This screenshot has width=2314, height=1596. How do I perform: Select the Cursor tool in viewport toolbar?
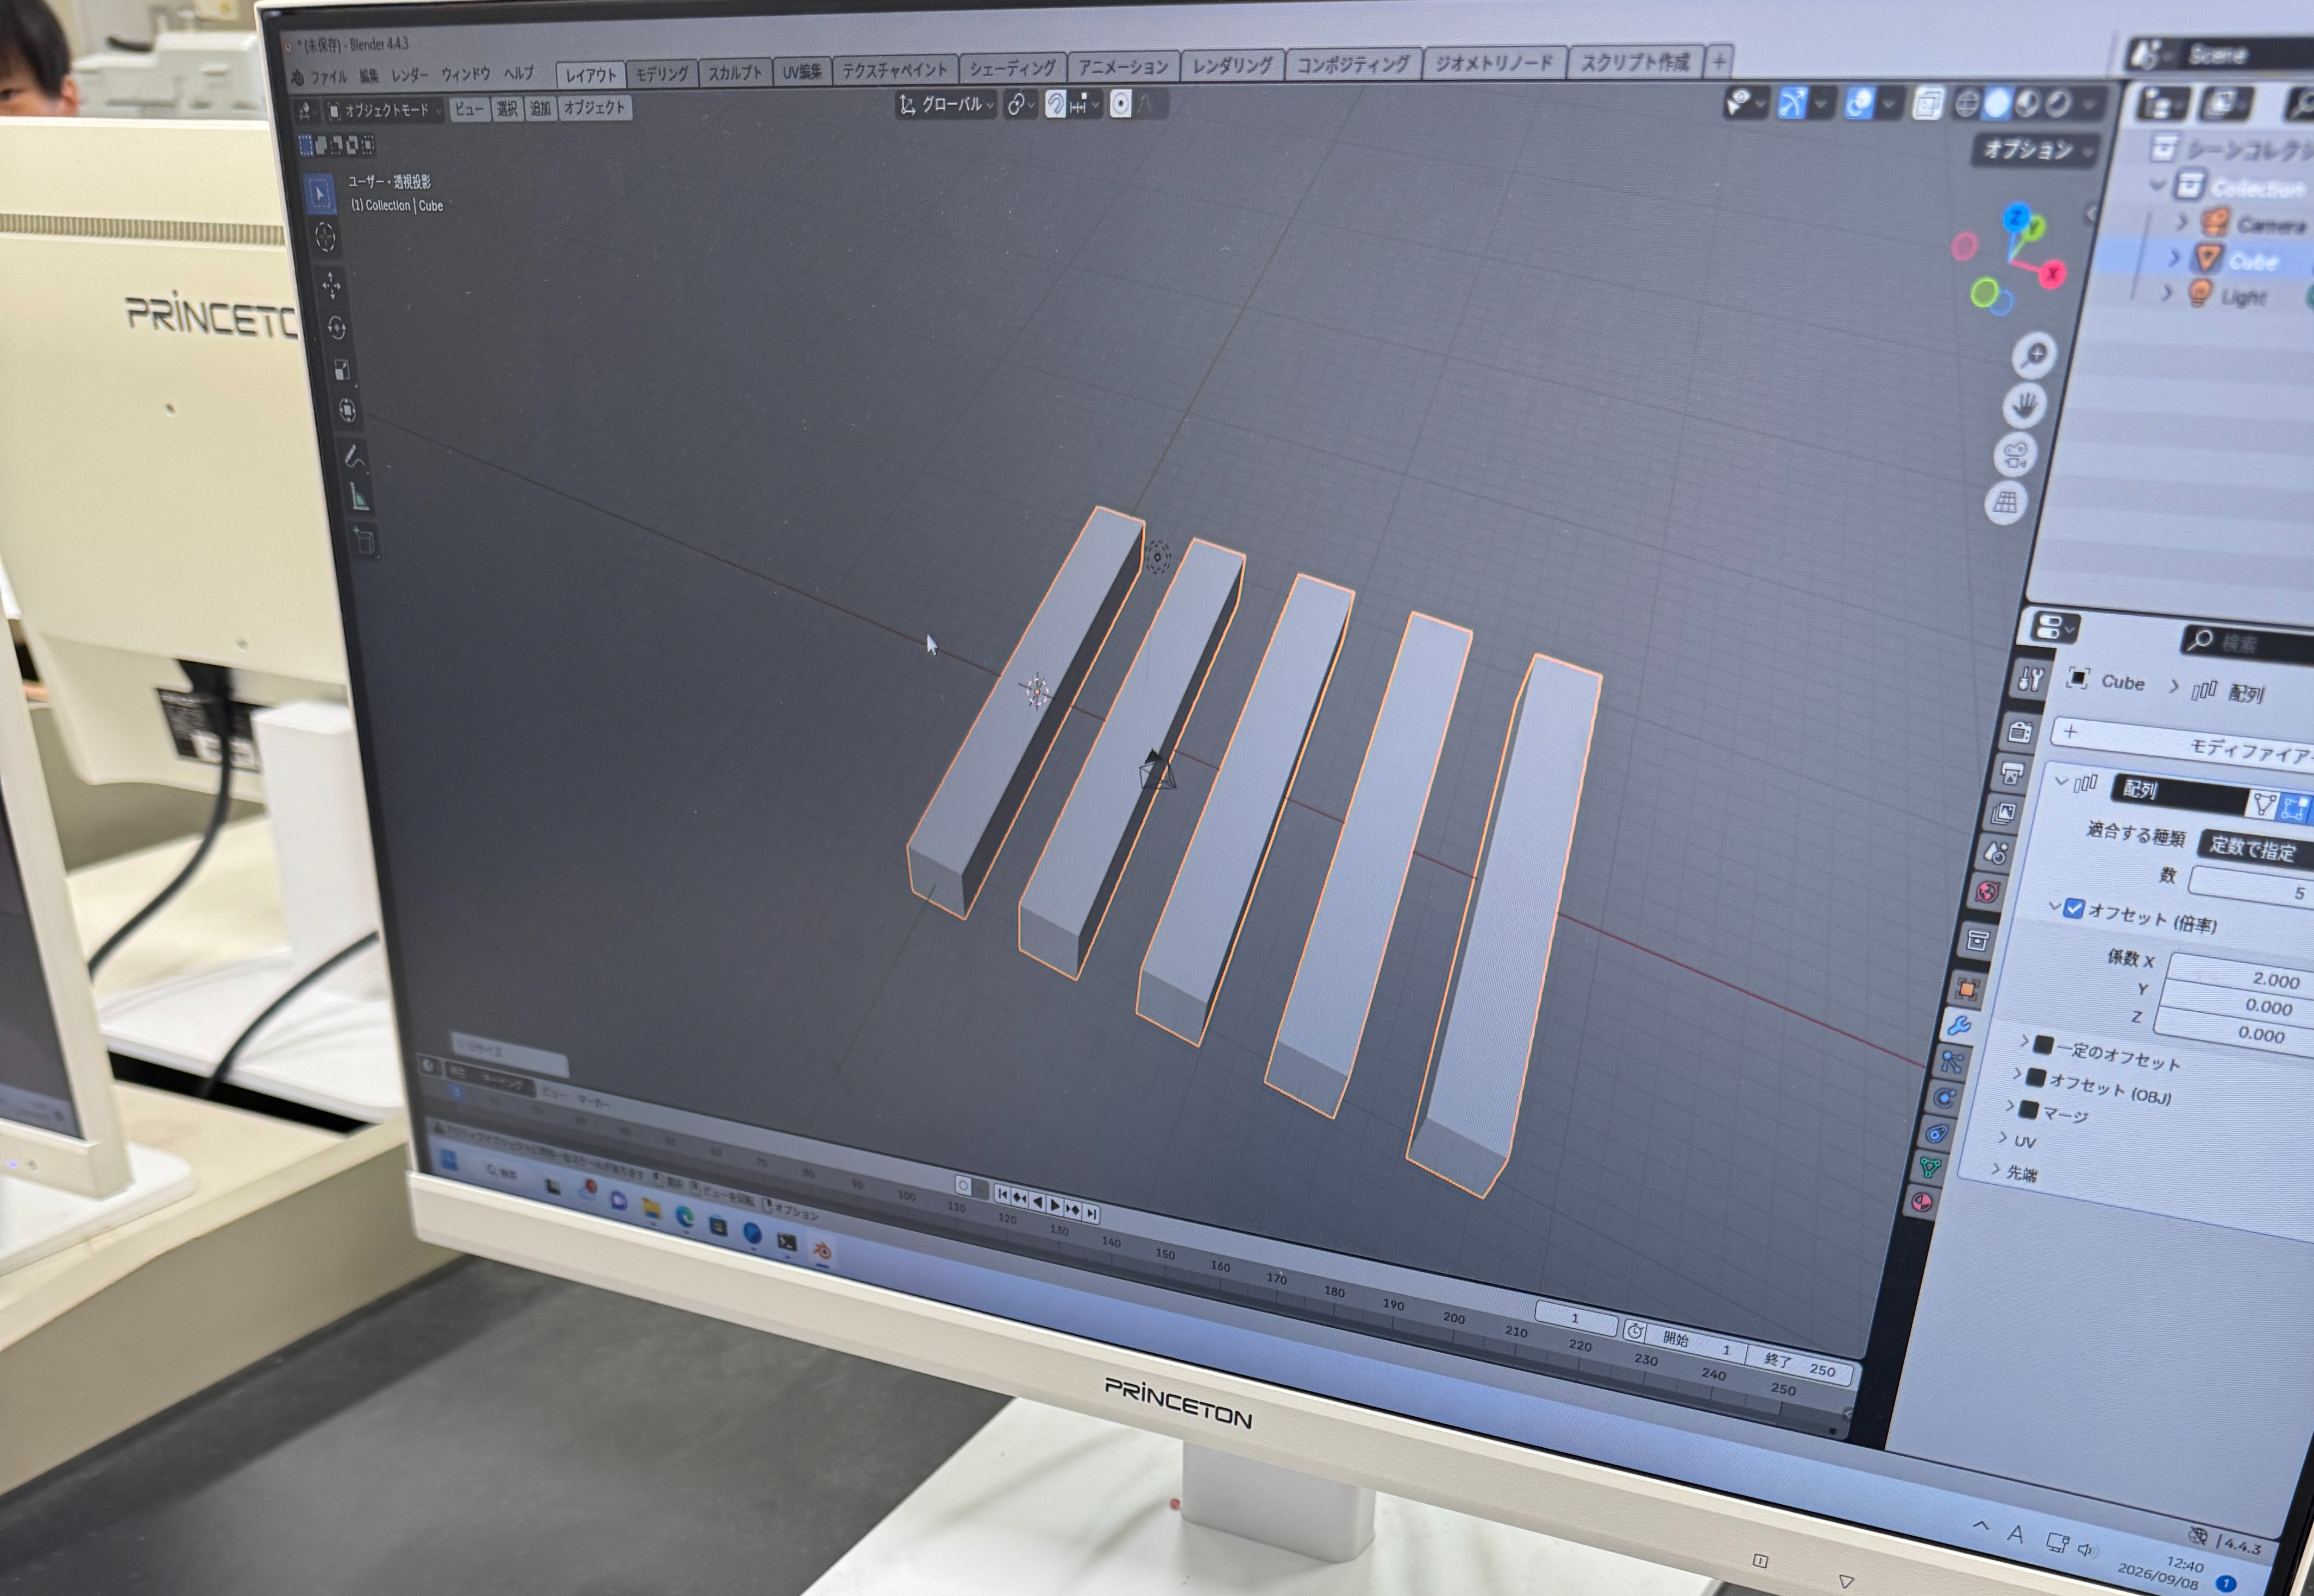click(x=325, y=238)
